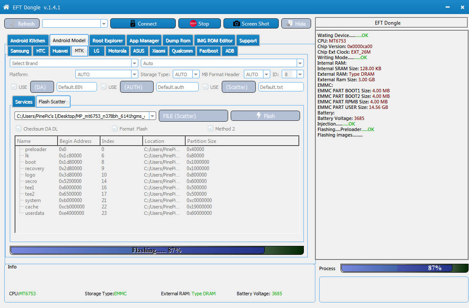The width and height of the screenshot is (469, 308).
Task: Open the ID dropdown showing 8
Action: [300, 74]
